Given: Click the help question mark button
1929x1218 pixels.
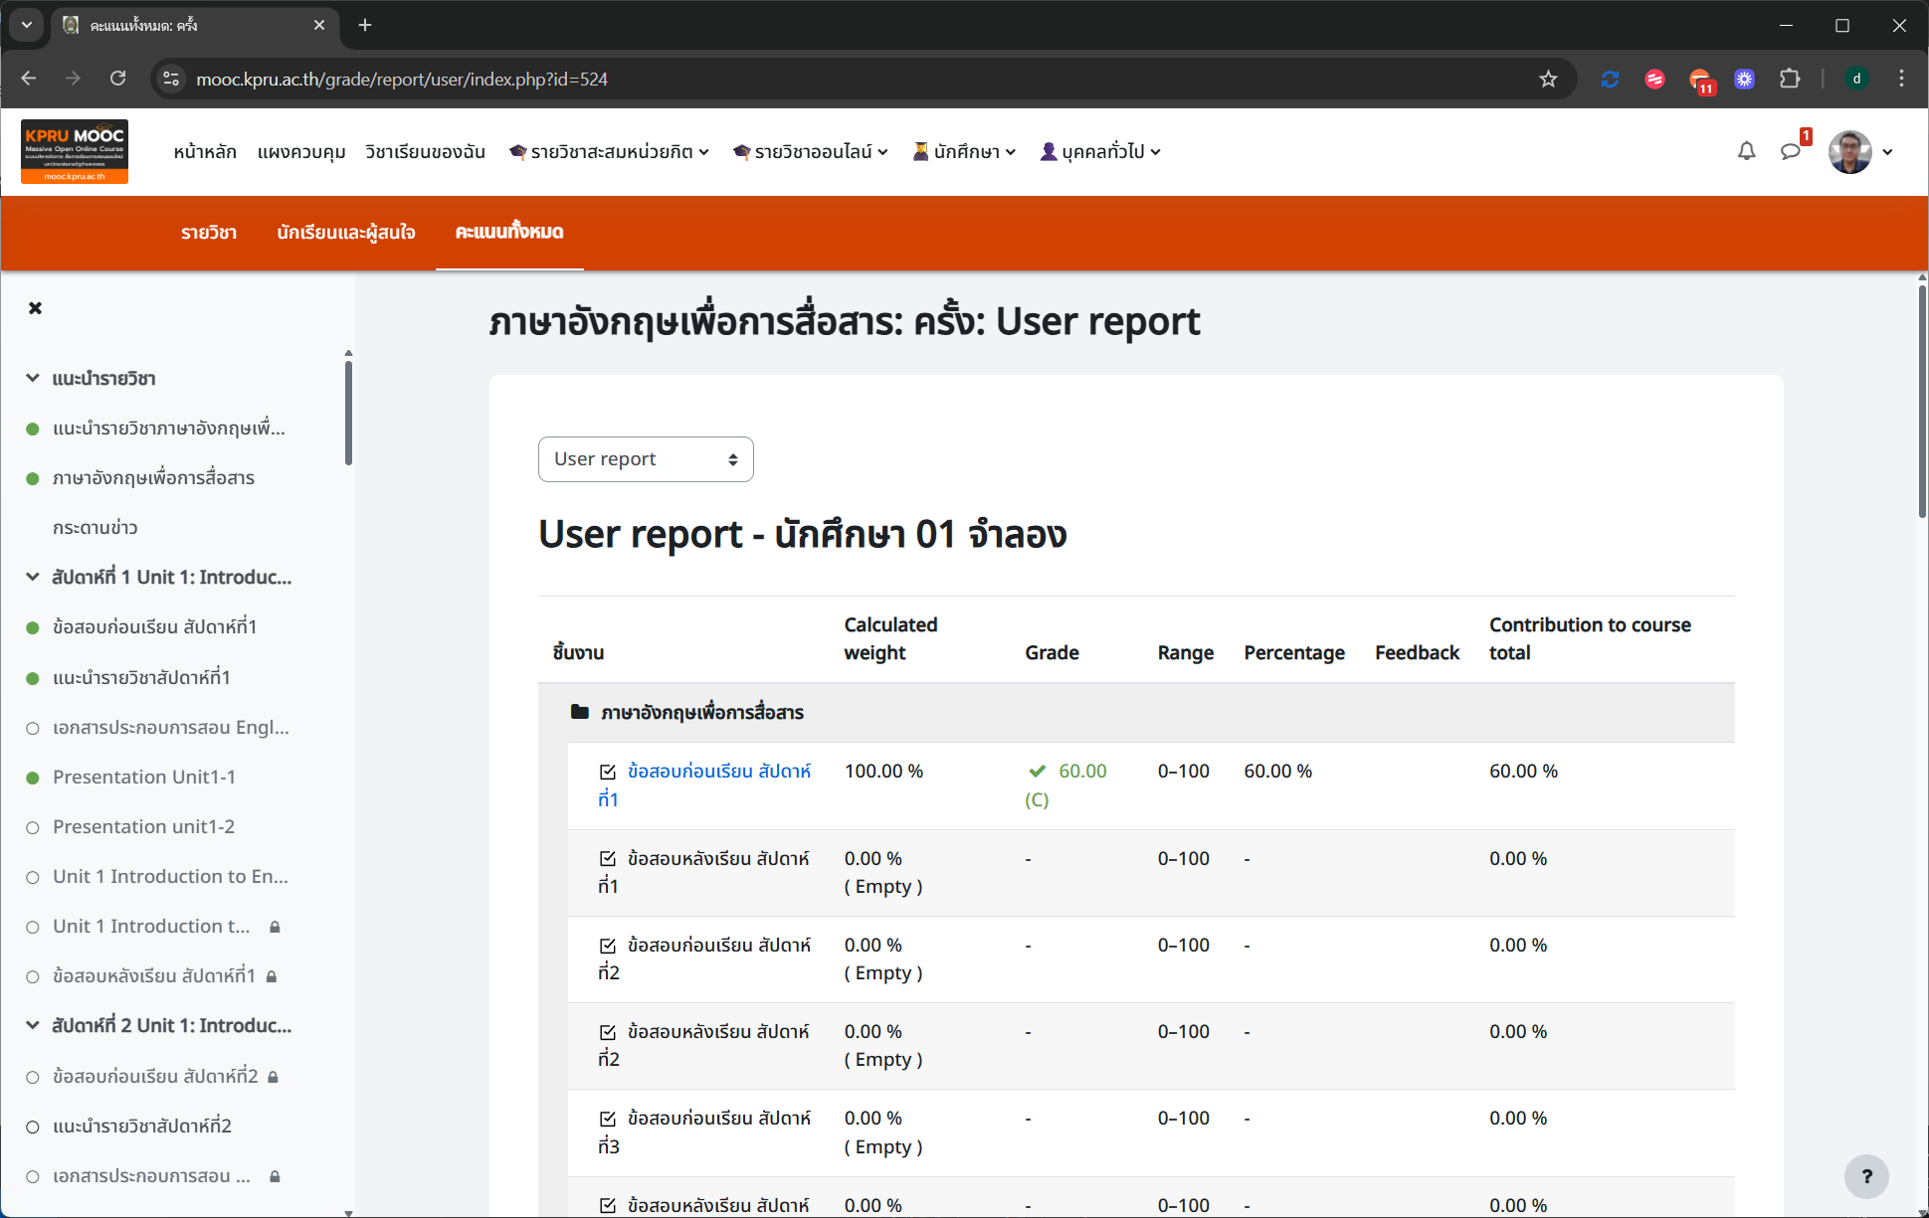Looking at the screenshot, I should (x=1865, y=1176).
